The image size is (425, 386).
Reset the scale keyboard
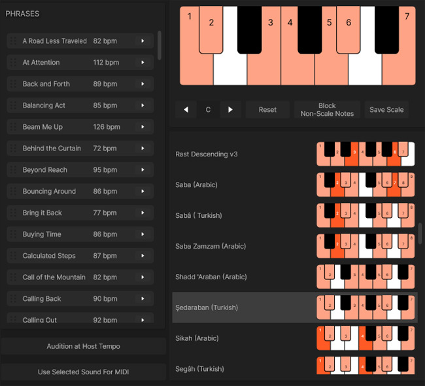267,110
